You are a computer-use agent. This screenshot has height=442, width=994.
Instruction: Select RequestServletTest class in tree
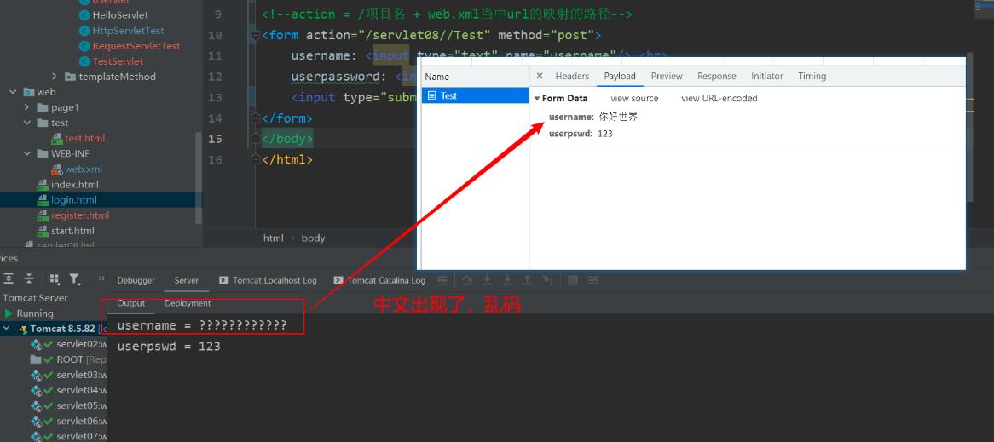click(x=136, y=46)
